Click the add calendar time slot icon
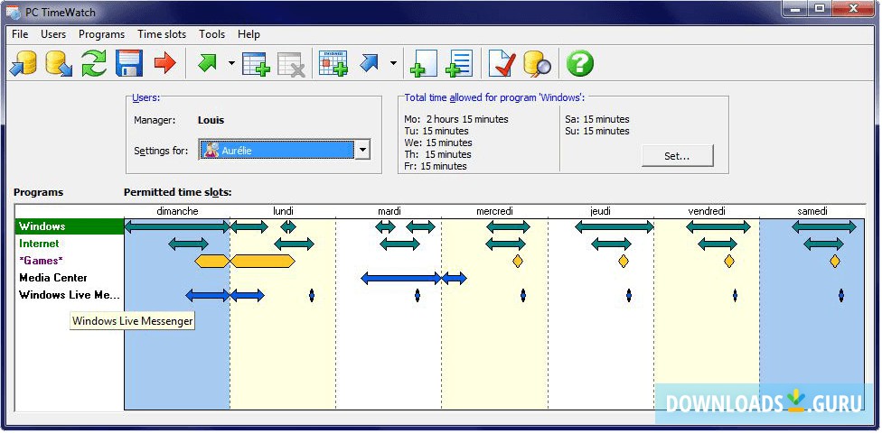Image resolution: width=882 pixels, height=433 pixels. [x=333, y=63]
